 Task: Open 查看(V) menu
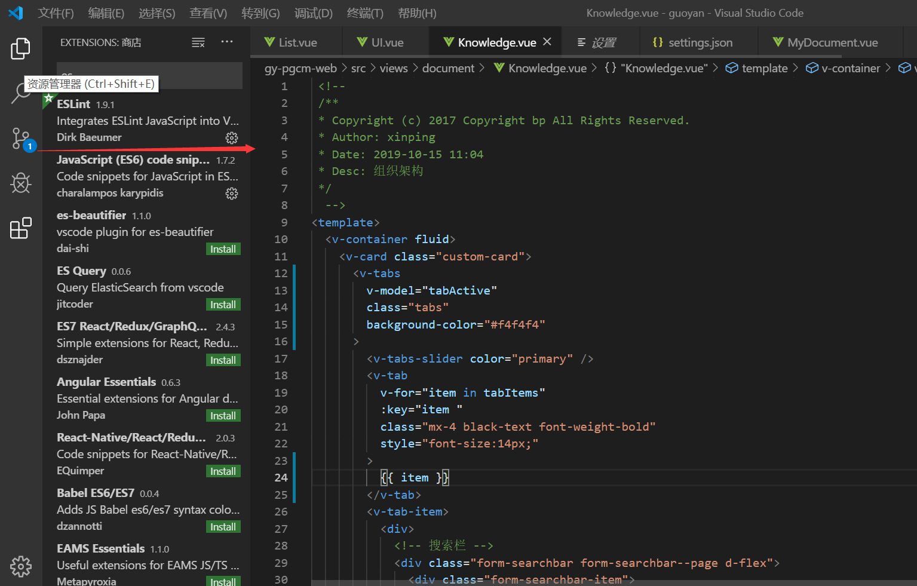(x=208, y=13)
